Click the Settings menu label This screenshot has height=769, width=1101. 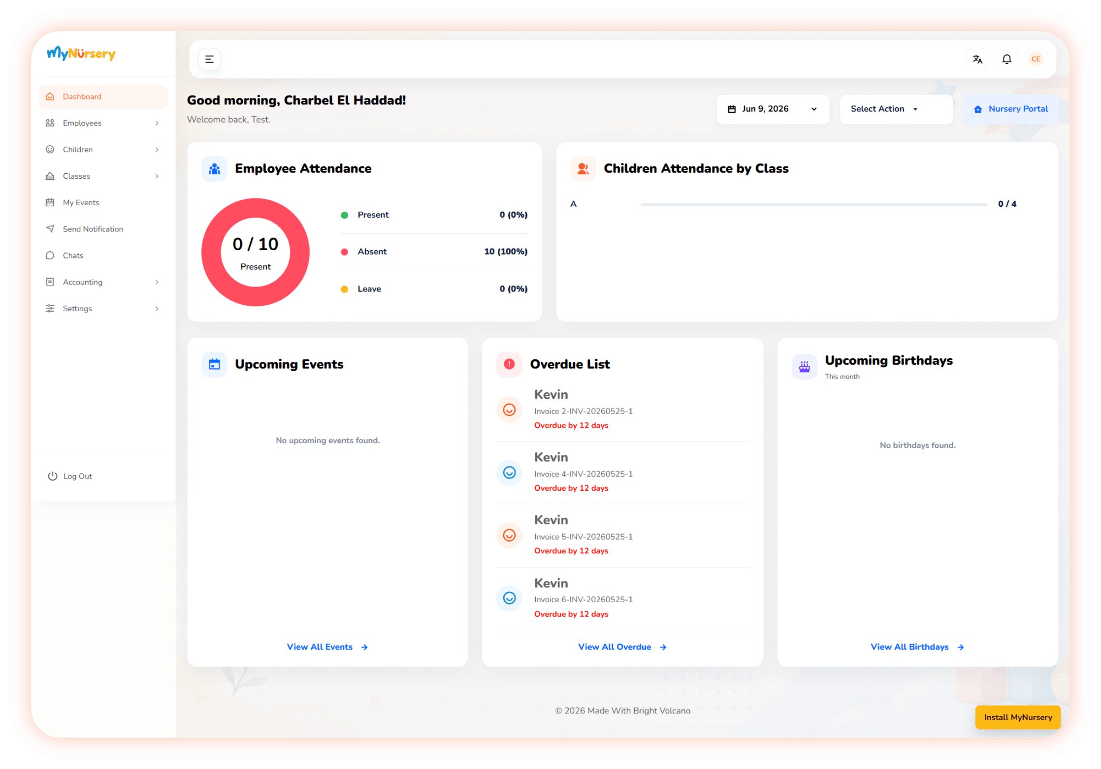click(x=77, y=309)
